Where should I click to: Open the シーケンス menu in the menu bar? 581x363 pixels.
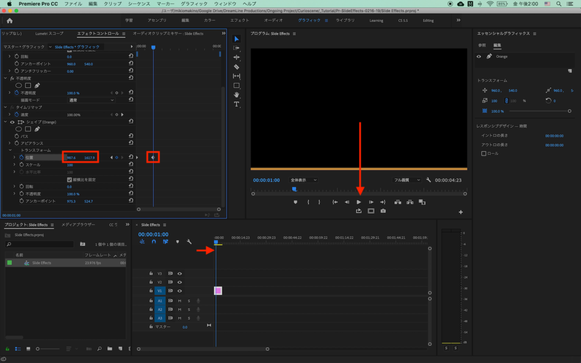tap(138, 3)
